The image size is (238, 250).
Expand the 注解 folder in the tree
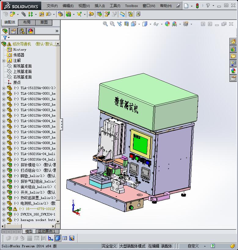(x=4, y=60)
